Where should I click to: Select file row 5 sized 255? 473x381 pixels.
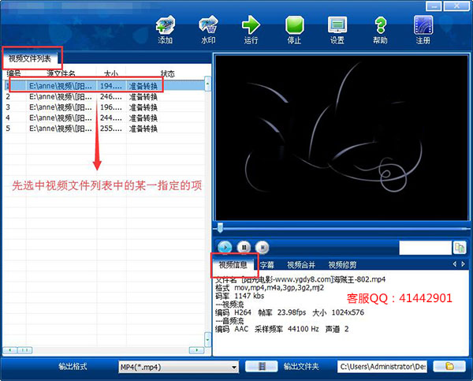[x=104, y=129]
